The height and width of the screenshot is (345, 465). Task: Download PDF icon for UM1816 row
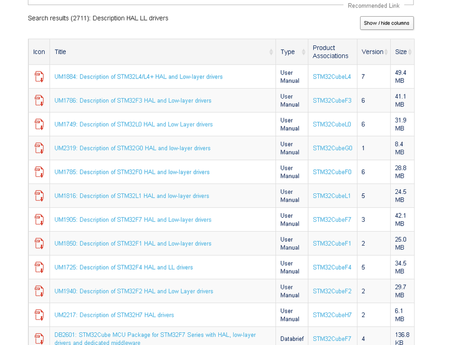(x=39, y=196)
